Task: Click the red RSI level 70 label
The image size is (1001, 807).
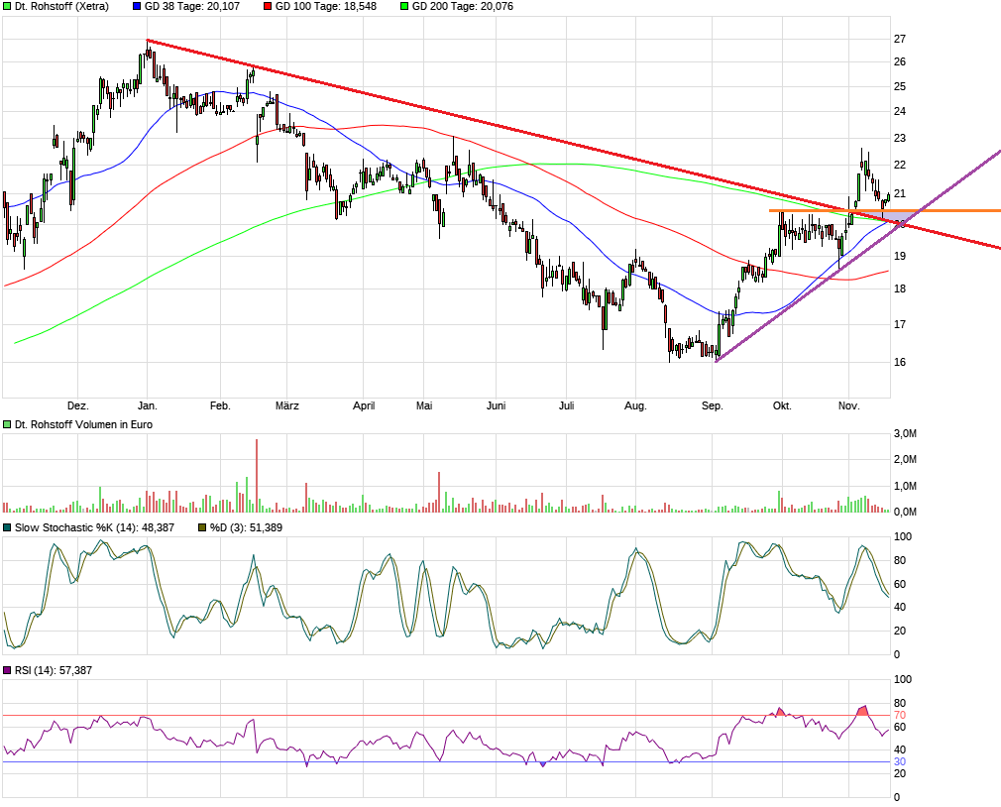Action: (900, 715)
